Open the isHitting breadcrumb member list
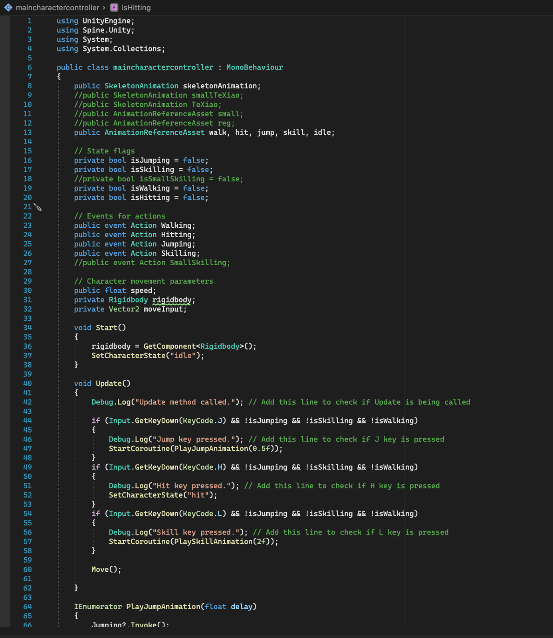The image size is (553, 638). point(136,8)
